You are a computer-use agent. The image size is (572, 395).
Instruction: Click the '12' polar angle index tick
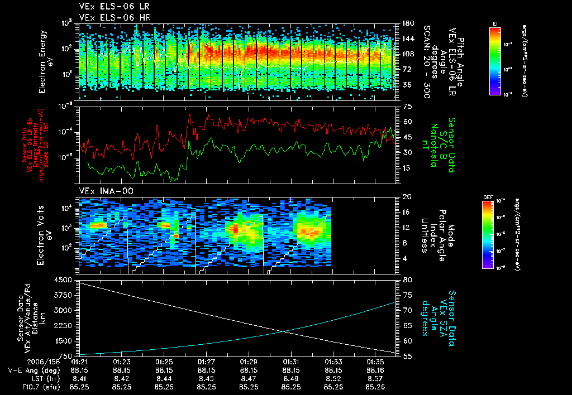[x=407, y=228]
